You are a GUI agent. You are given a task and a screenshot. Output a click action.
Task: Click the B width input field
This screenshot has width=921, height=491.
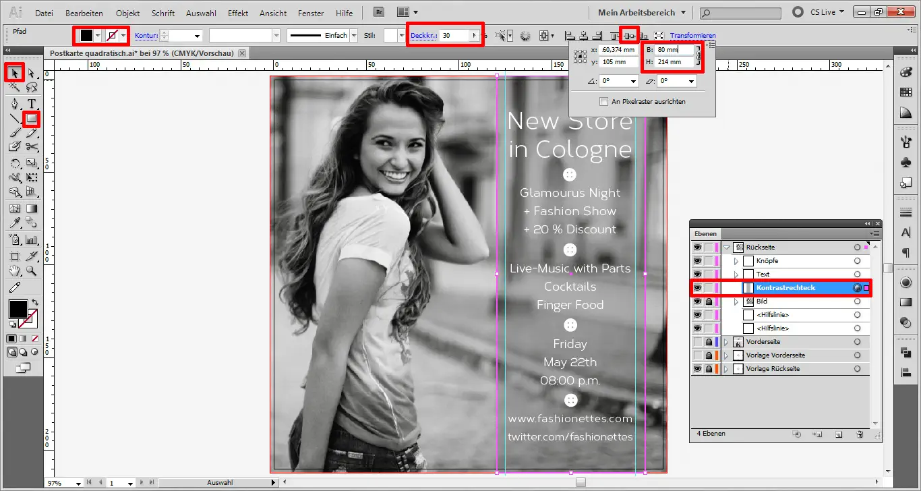[x=676, y=50]
